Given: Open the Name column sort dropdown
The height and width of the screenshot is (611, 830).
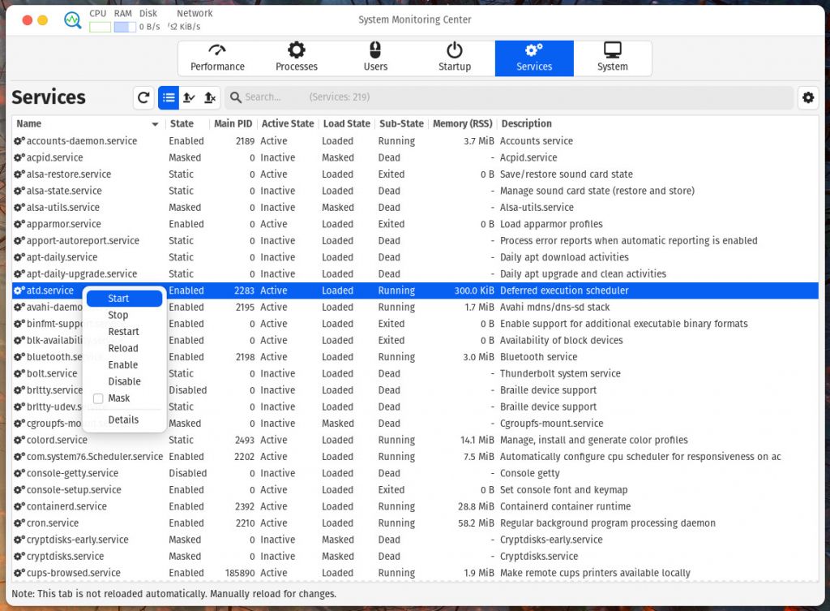Looking at the screenshot, I should pyautogui.click(x=154, y=123).
